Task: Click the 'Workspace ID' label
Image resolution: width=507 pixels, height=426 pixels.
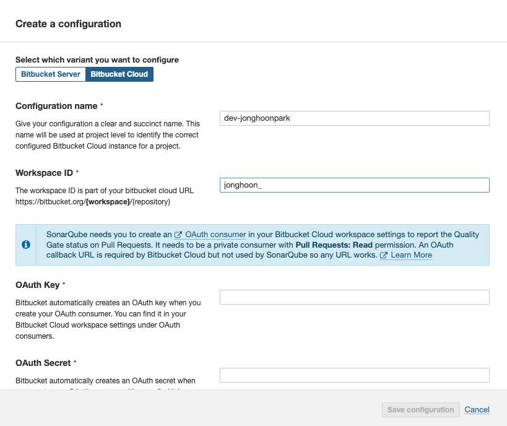Action: (44, 173)
